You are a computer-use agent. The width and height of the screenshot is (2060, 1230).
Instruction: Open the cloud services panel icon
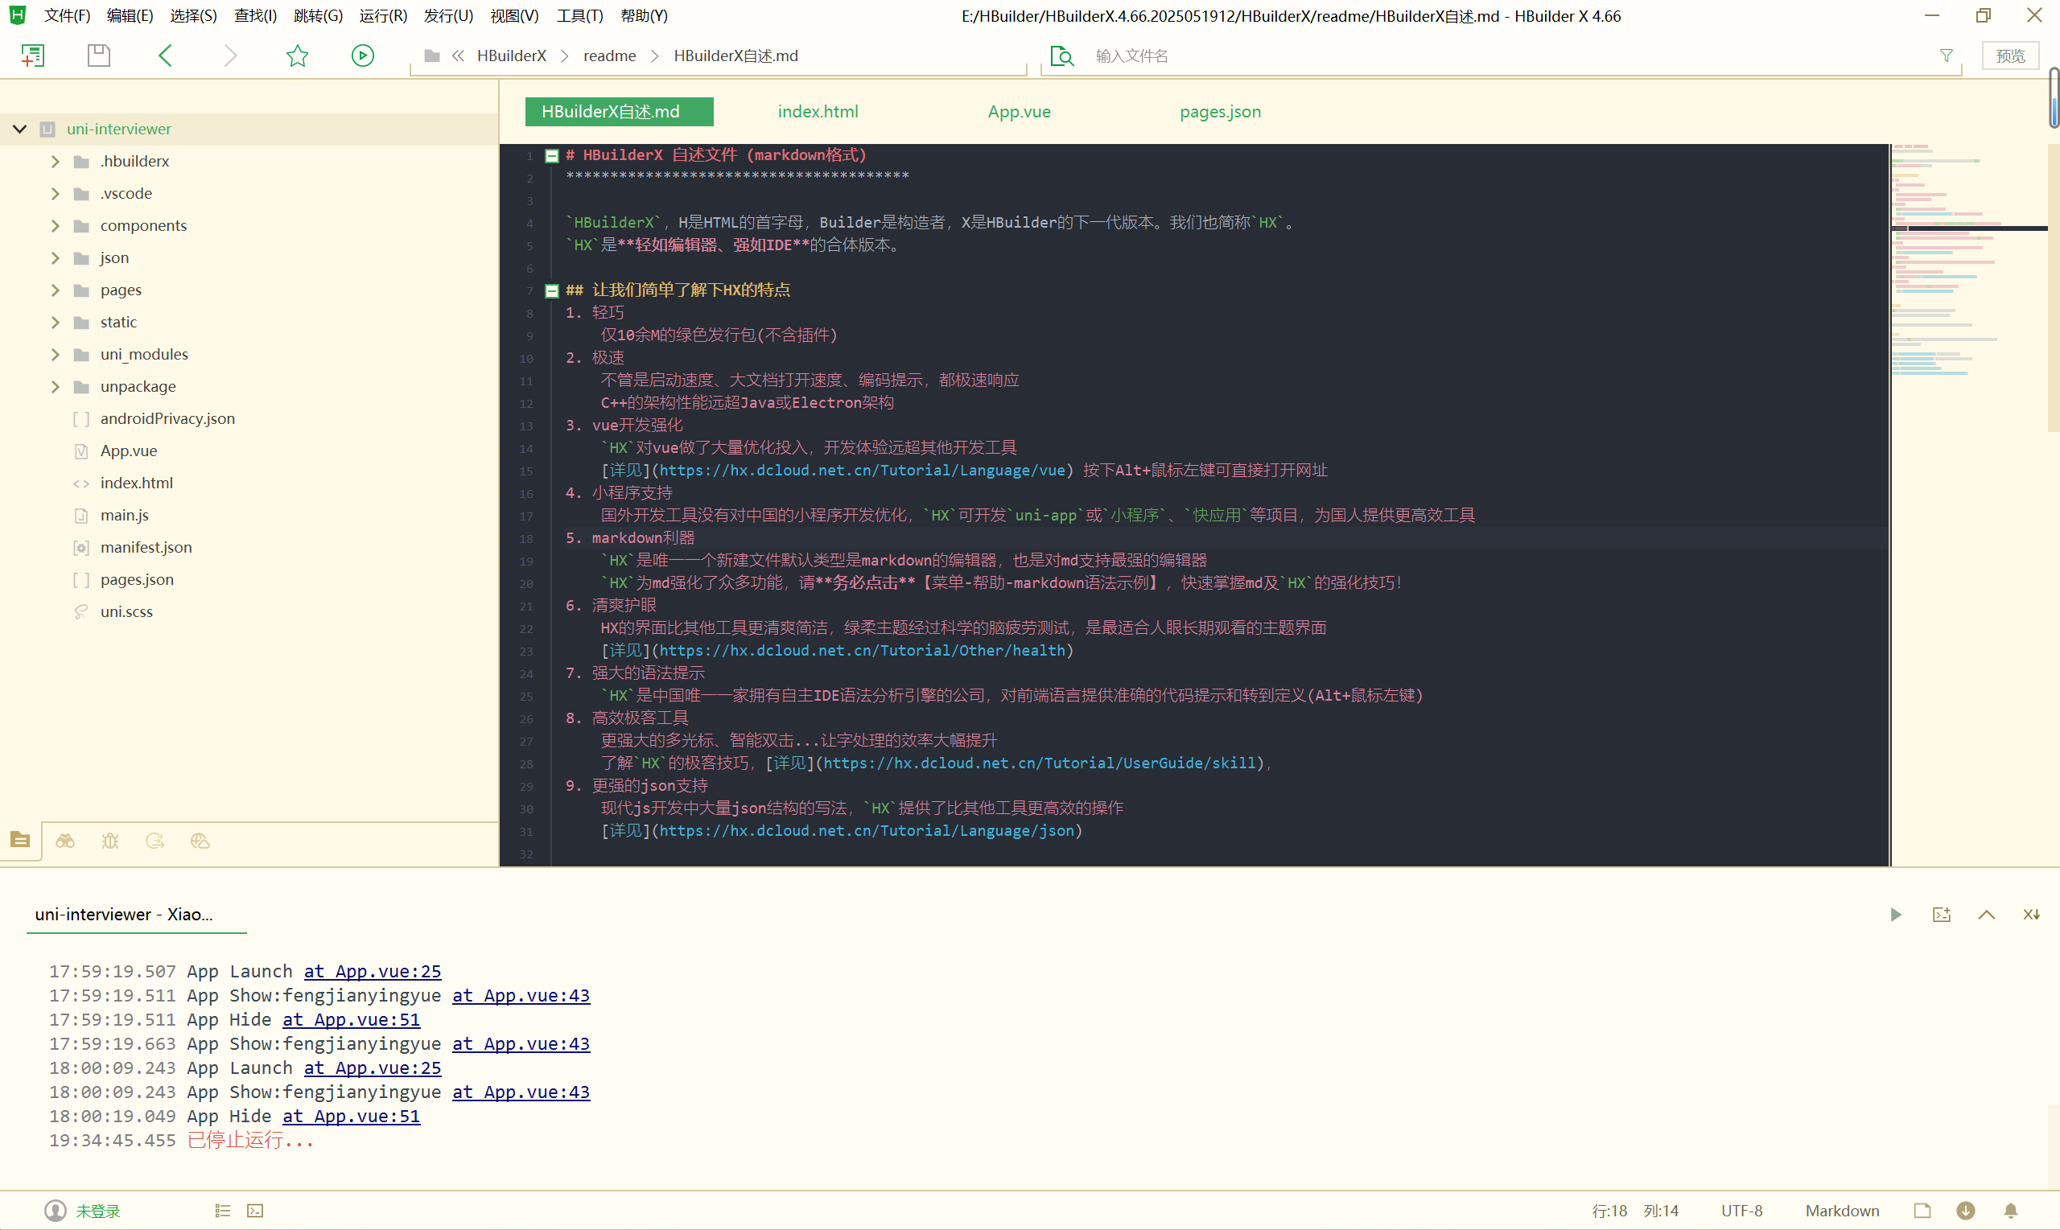(x=200, y=841)
